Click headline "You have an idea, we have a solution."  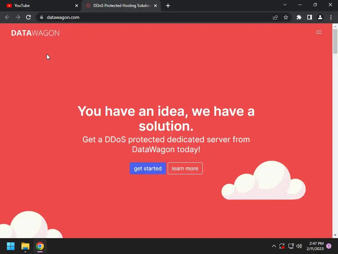tap(166, 119)
